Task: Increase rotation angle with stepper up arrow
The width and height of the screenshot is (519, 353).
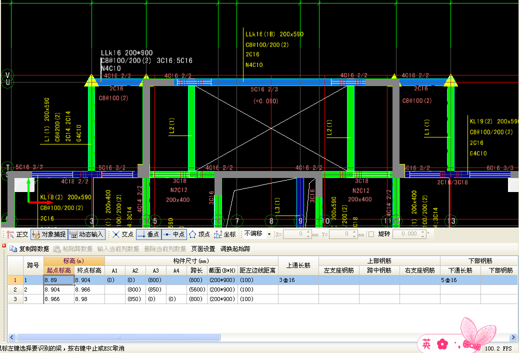Action: tap(423, 232)
